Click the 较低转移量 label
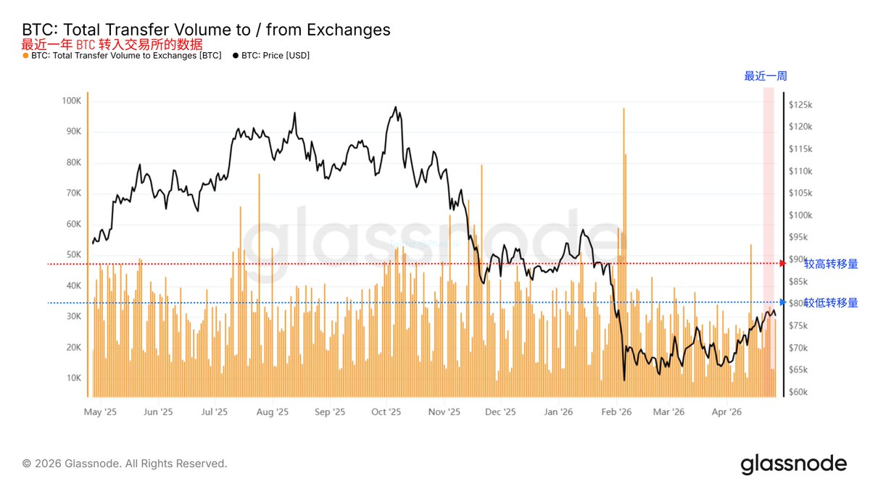Image resolution: width=870 pixels, height=489 pixels. (831, 303)
